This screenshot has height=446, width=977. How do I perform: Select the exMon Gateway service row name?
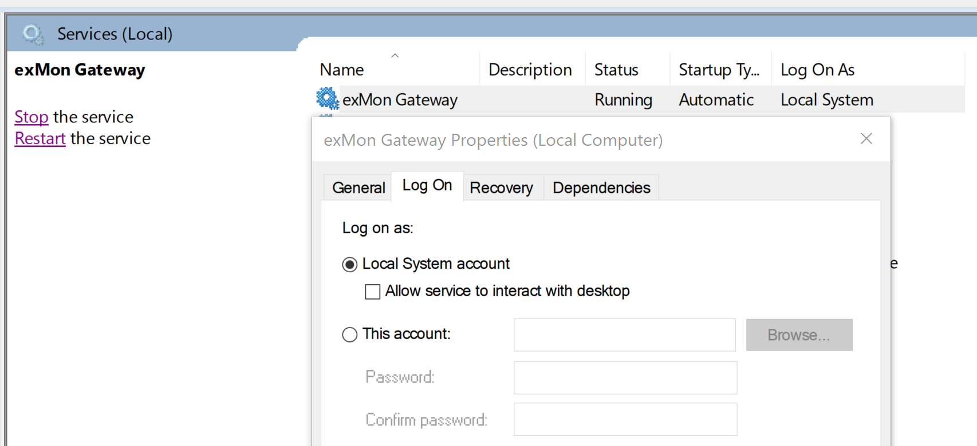pos(400,99)
